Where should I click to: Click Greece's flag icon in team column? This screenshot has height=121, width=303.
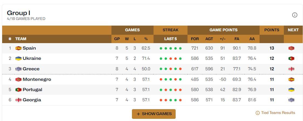point(18,69)
